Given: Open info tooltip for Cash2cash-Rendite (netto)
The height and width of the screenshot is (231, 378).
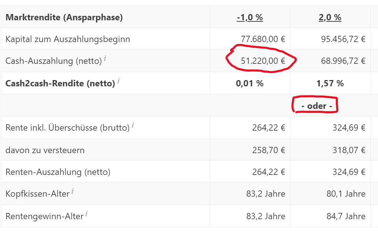Looking at the screenshot, I should tap(118, 81).
